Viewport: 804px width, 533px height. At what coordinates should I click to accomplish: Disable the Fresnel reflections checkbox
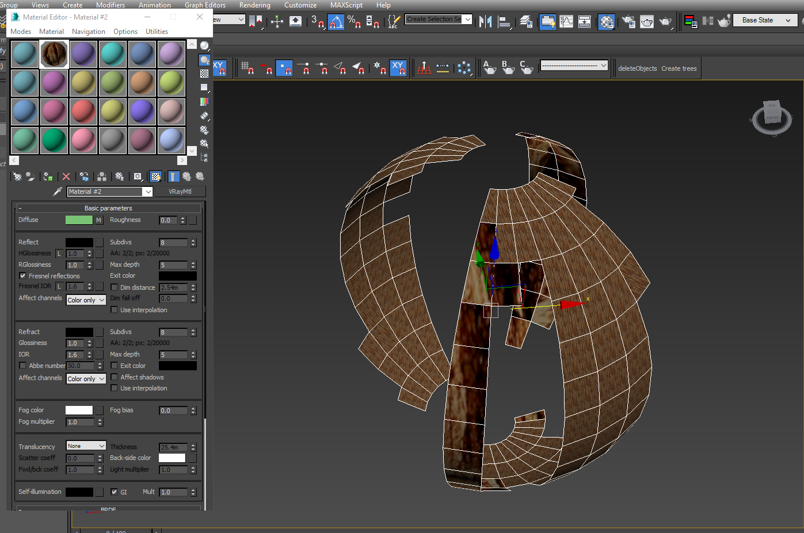coord(22,275)
